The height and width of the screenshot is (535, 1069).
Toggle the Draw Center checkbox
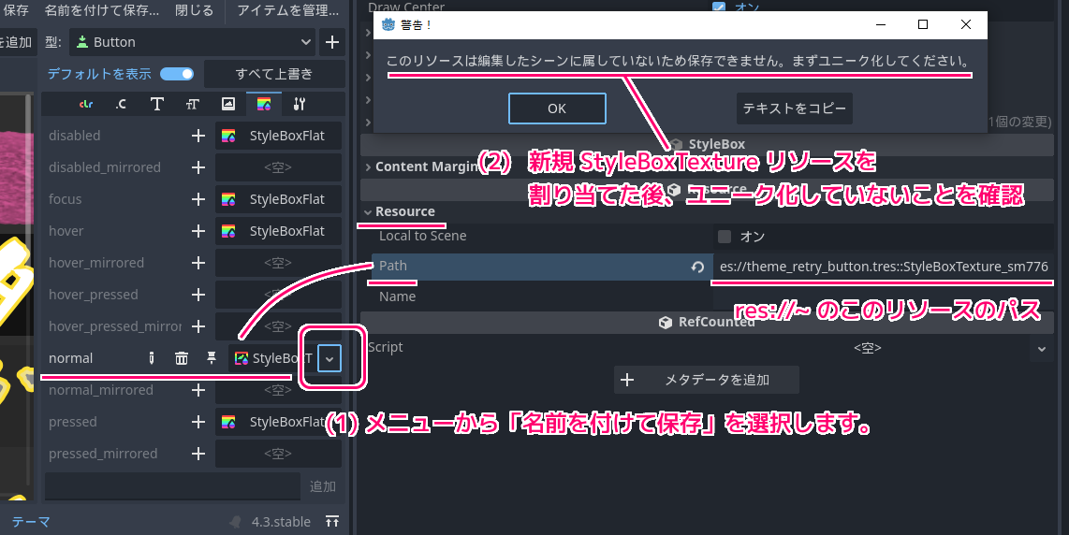[719, 7]
